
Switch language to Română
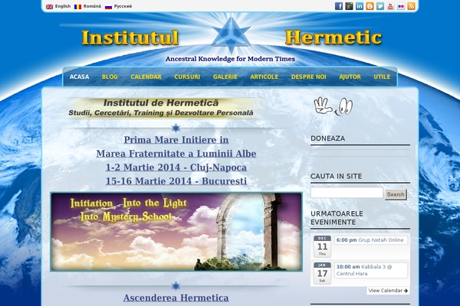click(x=92, y=6)
